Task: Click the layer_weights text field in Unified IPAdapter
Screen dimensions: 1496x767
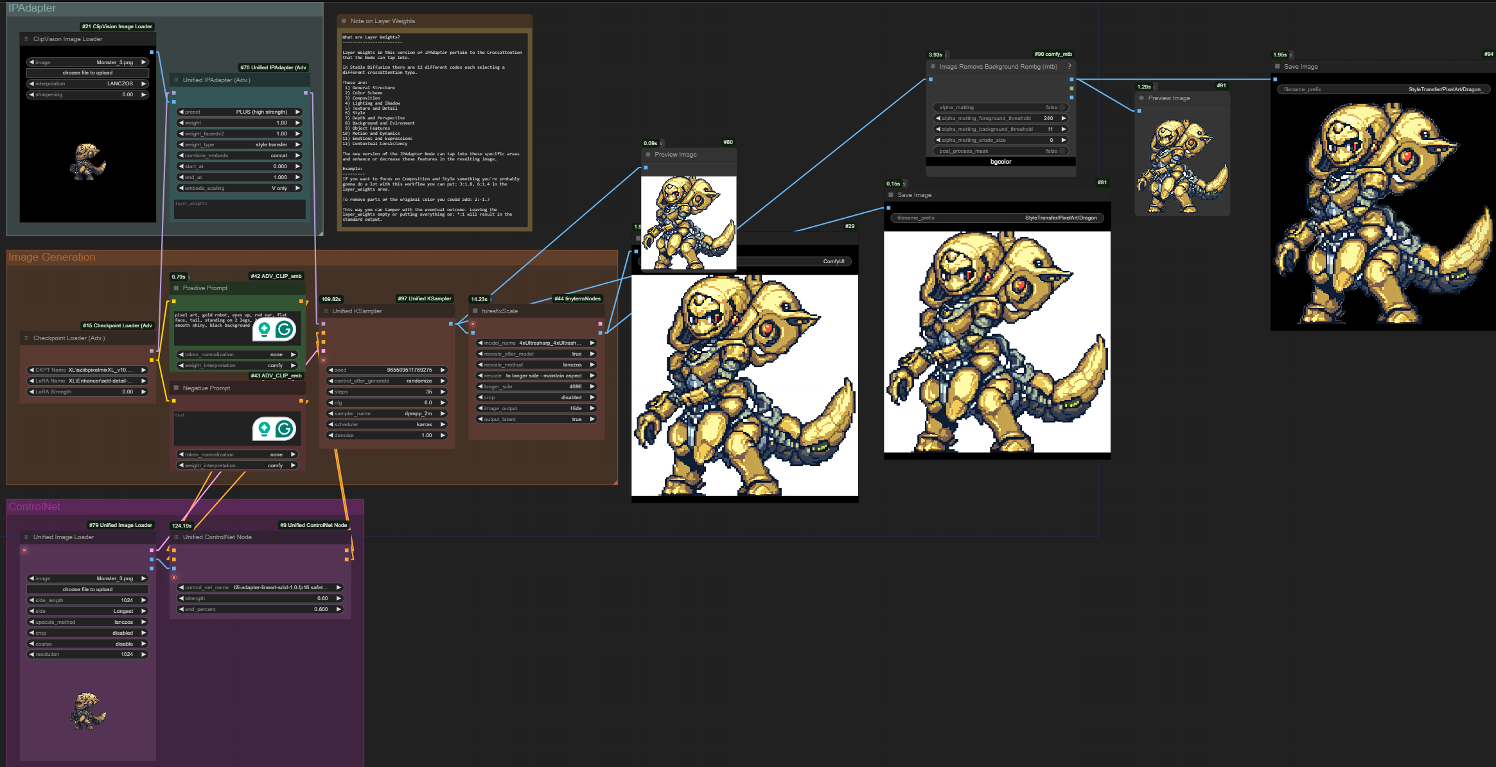Action: (239, 209)
